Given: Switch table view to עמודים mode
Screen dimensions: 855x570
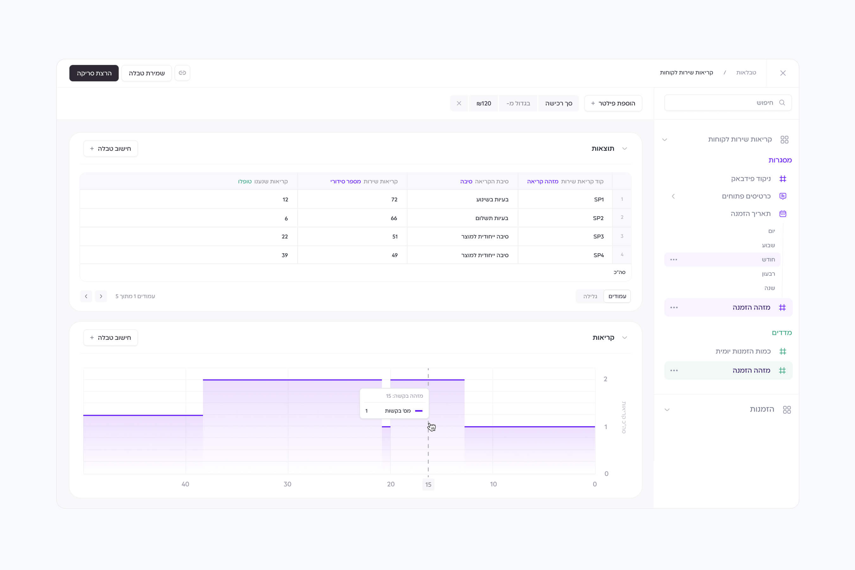Looking at the screenshot, I should tap(617, 296).
